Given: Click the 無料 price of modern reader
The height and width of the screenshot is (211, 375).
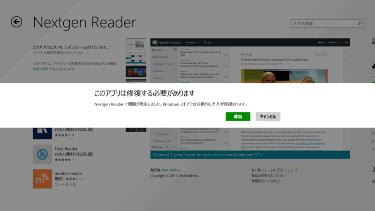Looking at the screenshot, I should 59,179.
